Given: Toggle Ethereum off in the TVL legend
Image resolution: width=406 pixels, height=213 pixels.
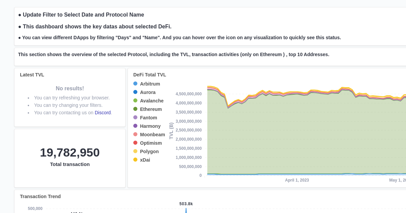Looking at the screenshot, I should (x=136, y=109).
